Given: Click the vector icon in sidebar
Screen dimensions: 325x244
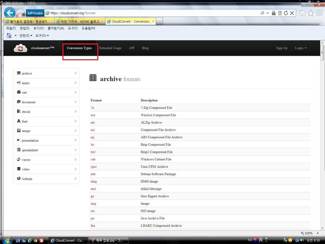Looking at the screenshot, I should [x=19, y=159].
